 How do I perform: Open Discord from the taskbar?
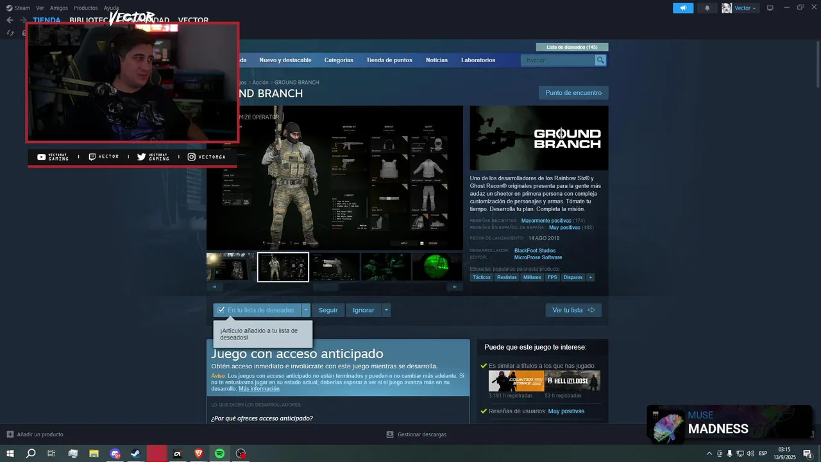pyautogui.click(x=115, y=453)
